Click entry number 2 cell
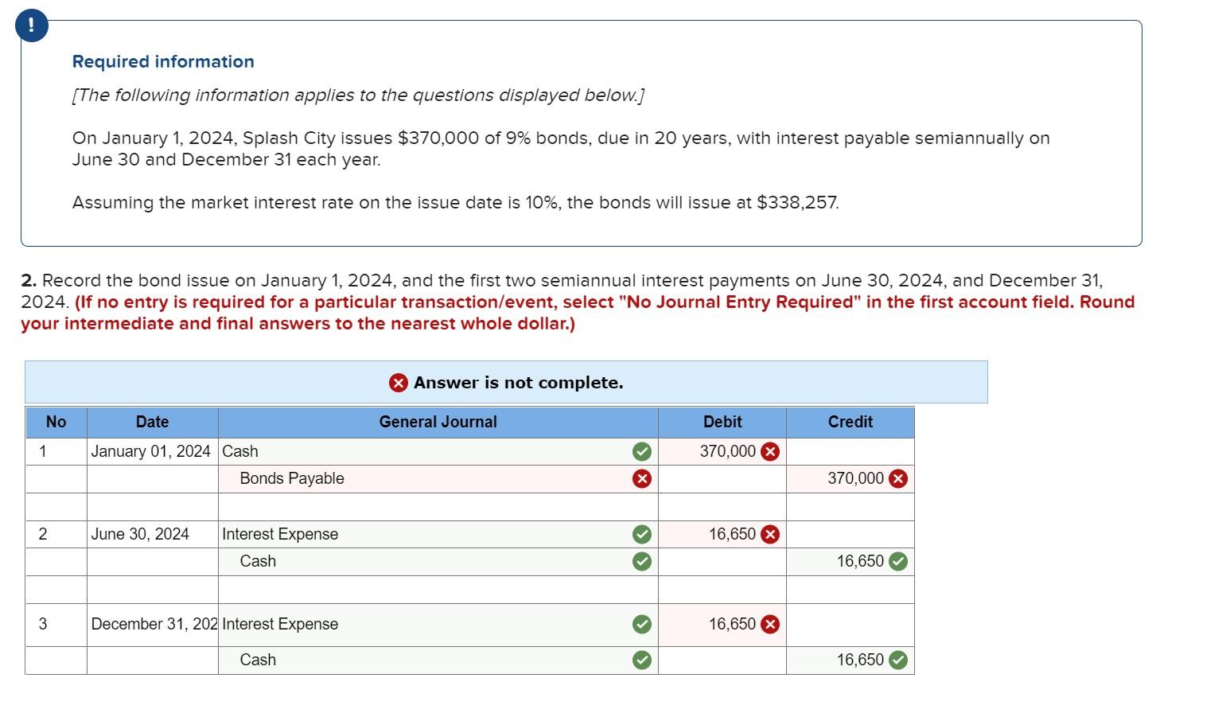The image size is (1230, 717). [56, 534]
